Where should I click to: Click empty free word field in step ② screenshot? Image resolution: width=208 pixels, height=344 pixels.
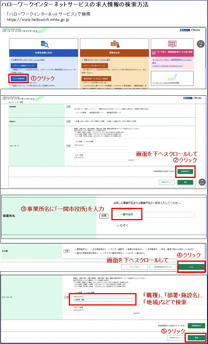click(101, 148)
